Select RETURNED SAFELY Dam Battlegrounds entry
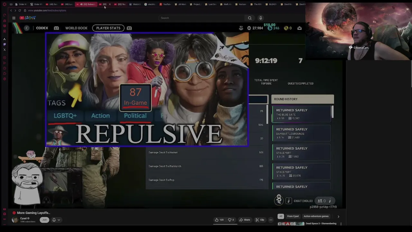 pyautogui.click(x=301, y=133)
